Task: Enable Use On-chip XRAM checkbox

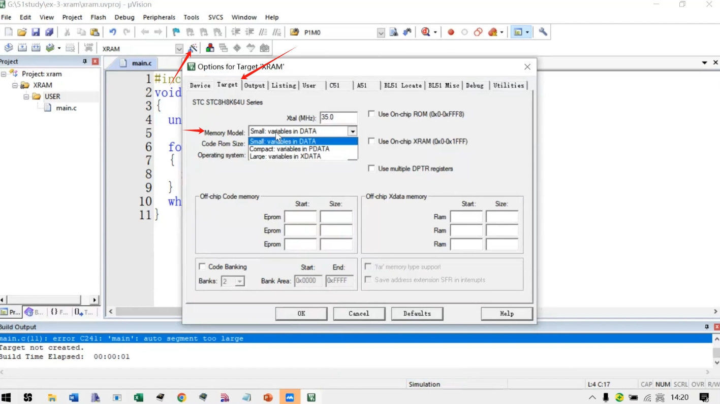Action: [x=371, y=141]
